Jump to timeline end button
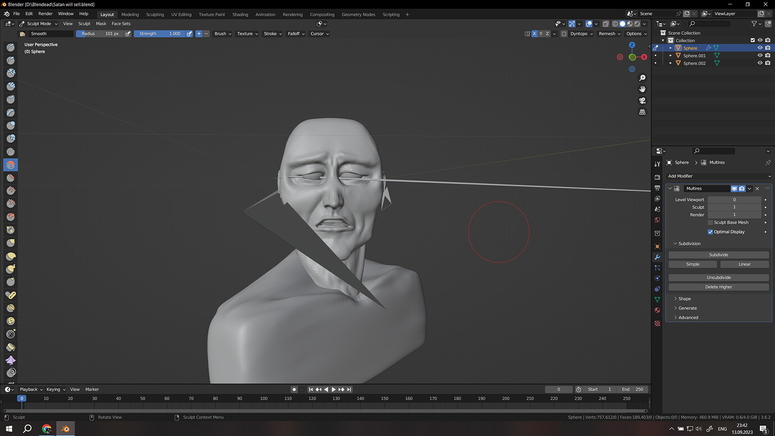Viewport: 775px width, 436px height. pyautogui.click(x=349, y=389)
